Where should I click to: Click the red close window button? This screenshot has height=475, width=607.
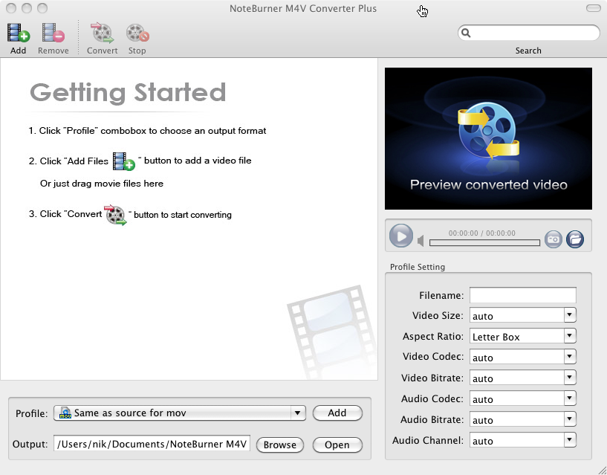point(12,8)
